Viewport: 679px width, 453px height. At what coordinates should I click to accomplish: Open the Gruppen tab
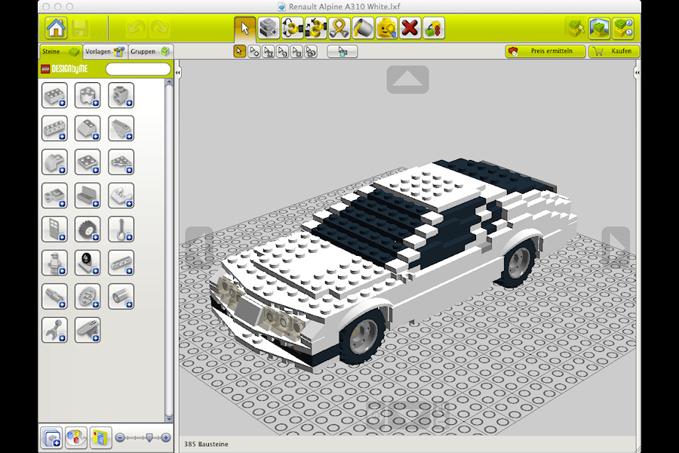[x=150, y=51]
